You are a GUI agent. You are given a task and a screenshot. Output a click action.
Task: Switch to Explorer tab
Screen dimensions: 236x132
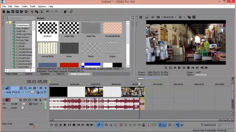coord(29,74)
